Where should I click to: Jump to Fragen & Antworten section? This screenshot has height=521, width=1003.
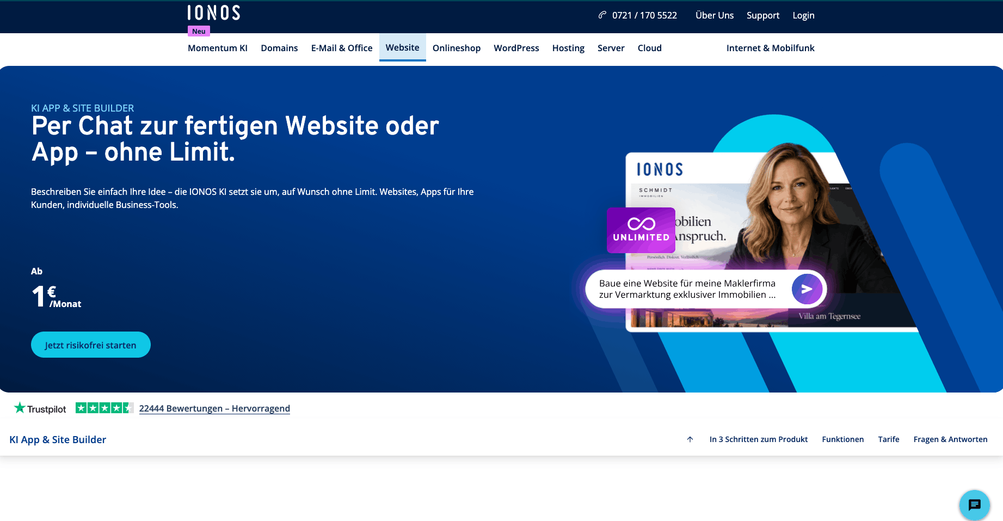click(951, 439)
